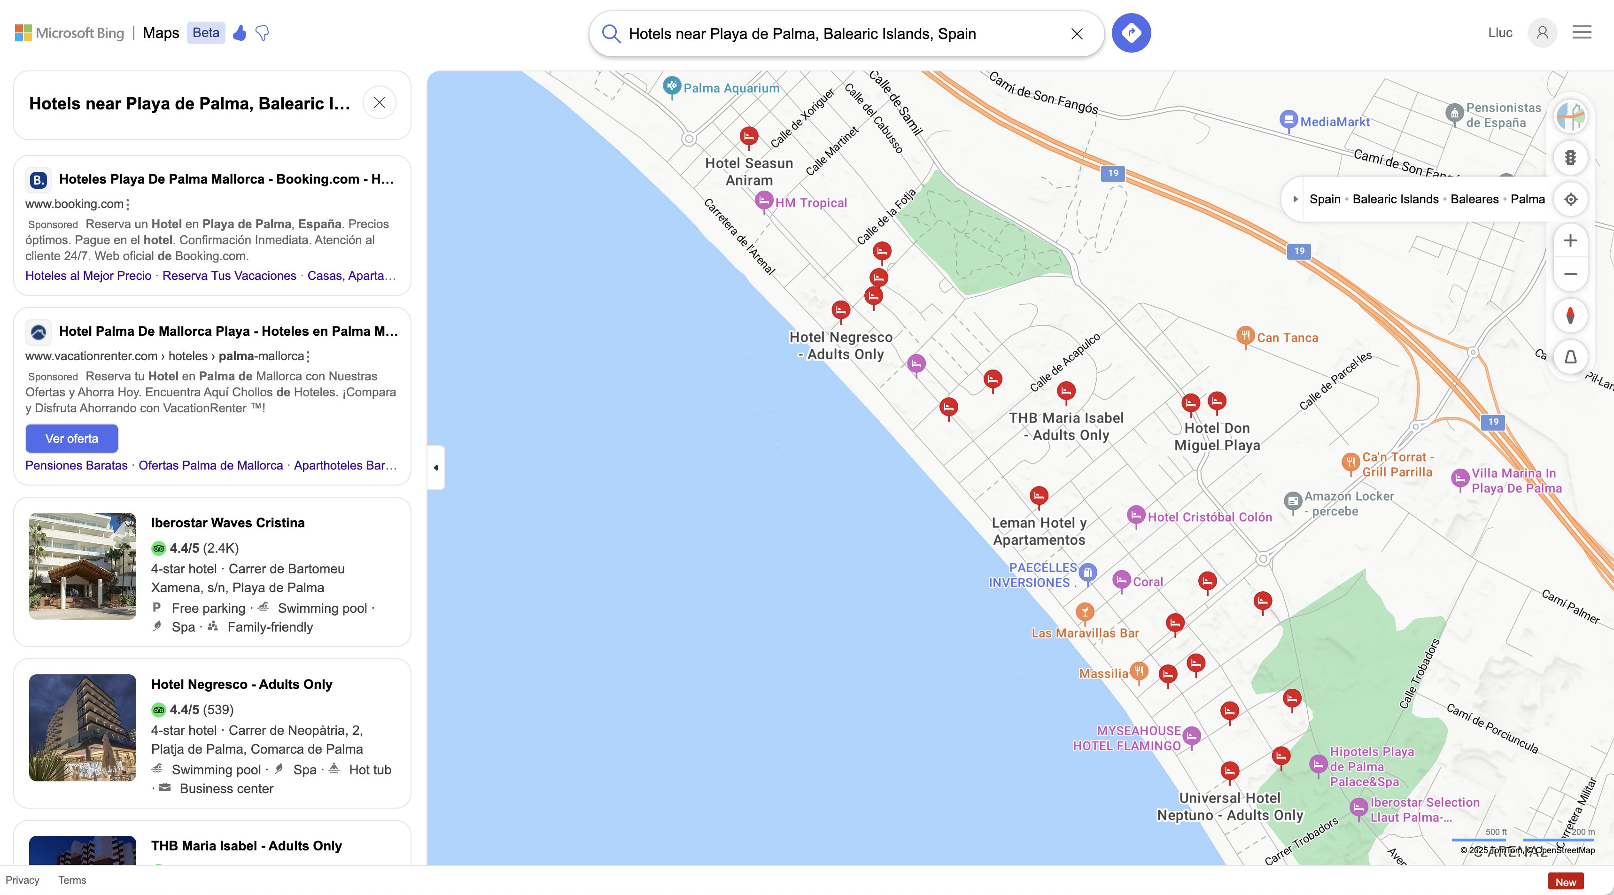Screen dimensions: 1614x895
Task: Toggle the map tilt view
Action: 1570,357
